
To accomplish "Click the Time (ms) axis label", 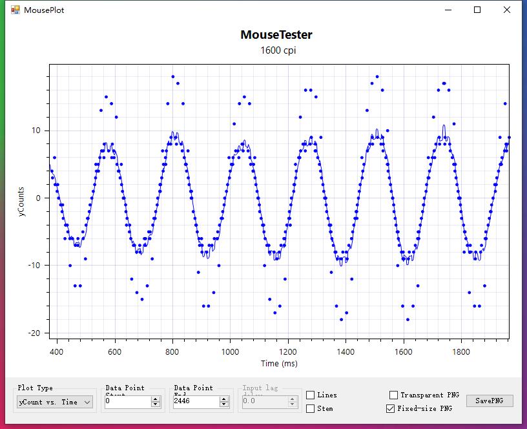I will pos(279,364).
